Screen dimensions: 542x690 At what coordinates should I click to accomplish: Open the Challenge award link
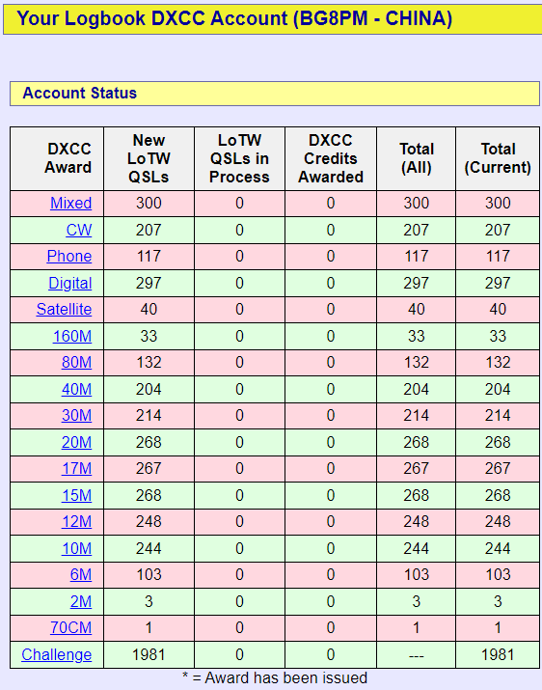tap(56, 655)
